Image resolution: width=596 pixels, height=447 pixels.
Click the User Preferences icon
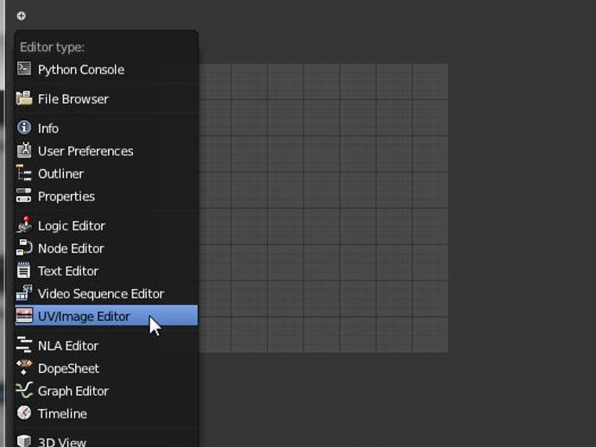[24, 150]
